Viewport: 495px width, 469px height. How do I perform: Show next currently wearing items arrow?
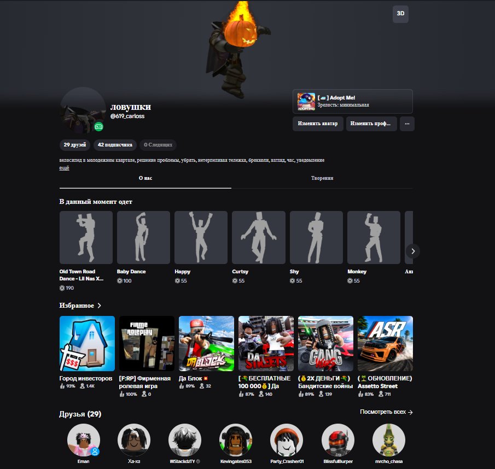[x=412, y=251]
